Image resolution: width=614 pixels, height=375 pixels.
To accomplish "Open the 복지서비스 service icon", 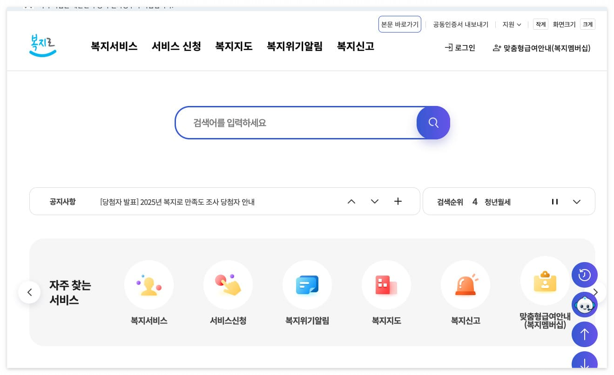I will tap(149, 285).
